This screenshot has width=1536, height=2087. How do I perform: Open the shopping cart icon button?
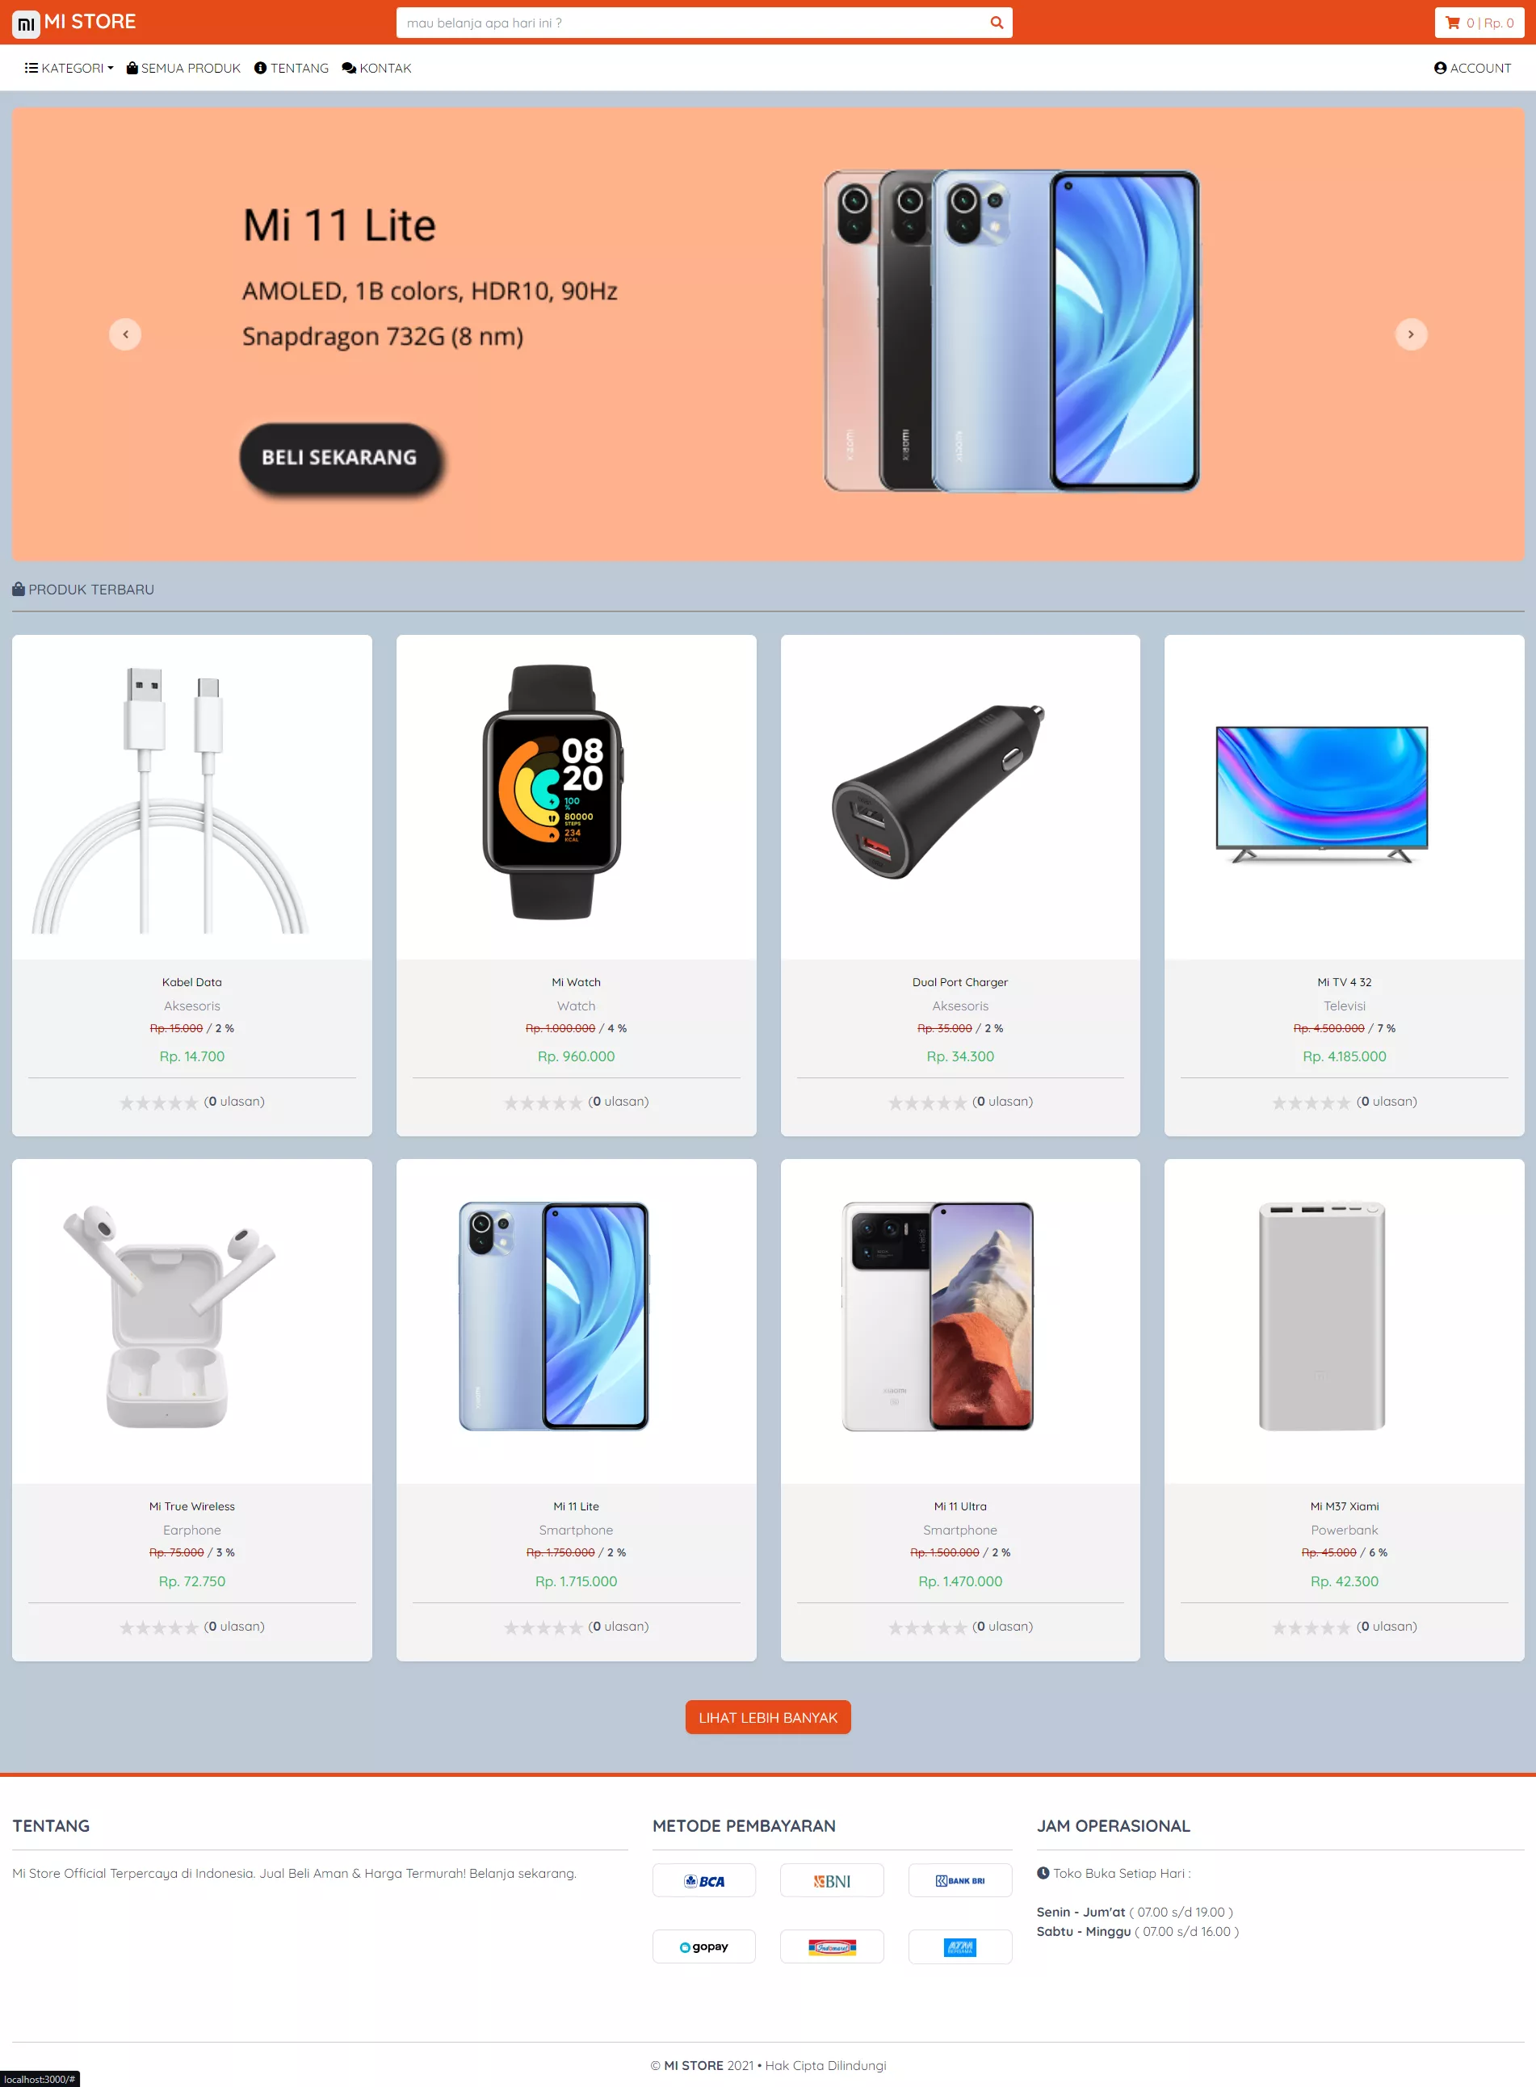coord(1479,23)
